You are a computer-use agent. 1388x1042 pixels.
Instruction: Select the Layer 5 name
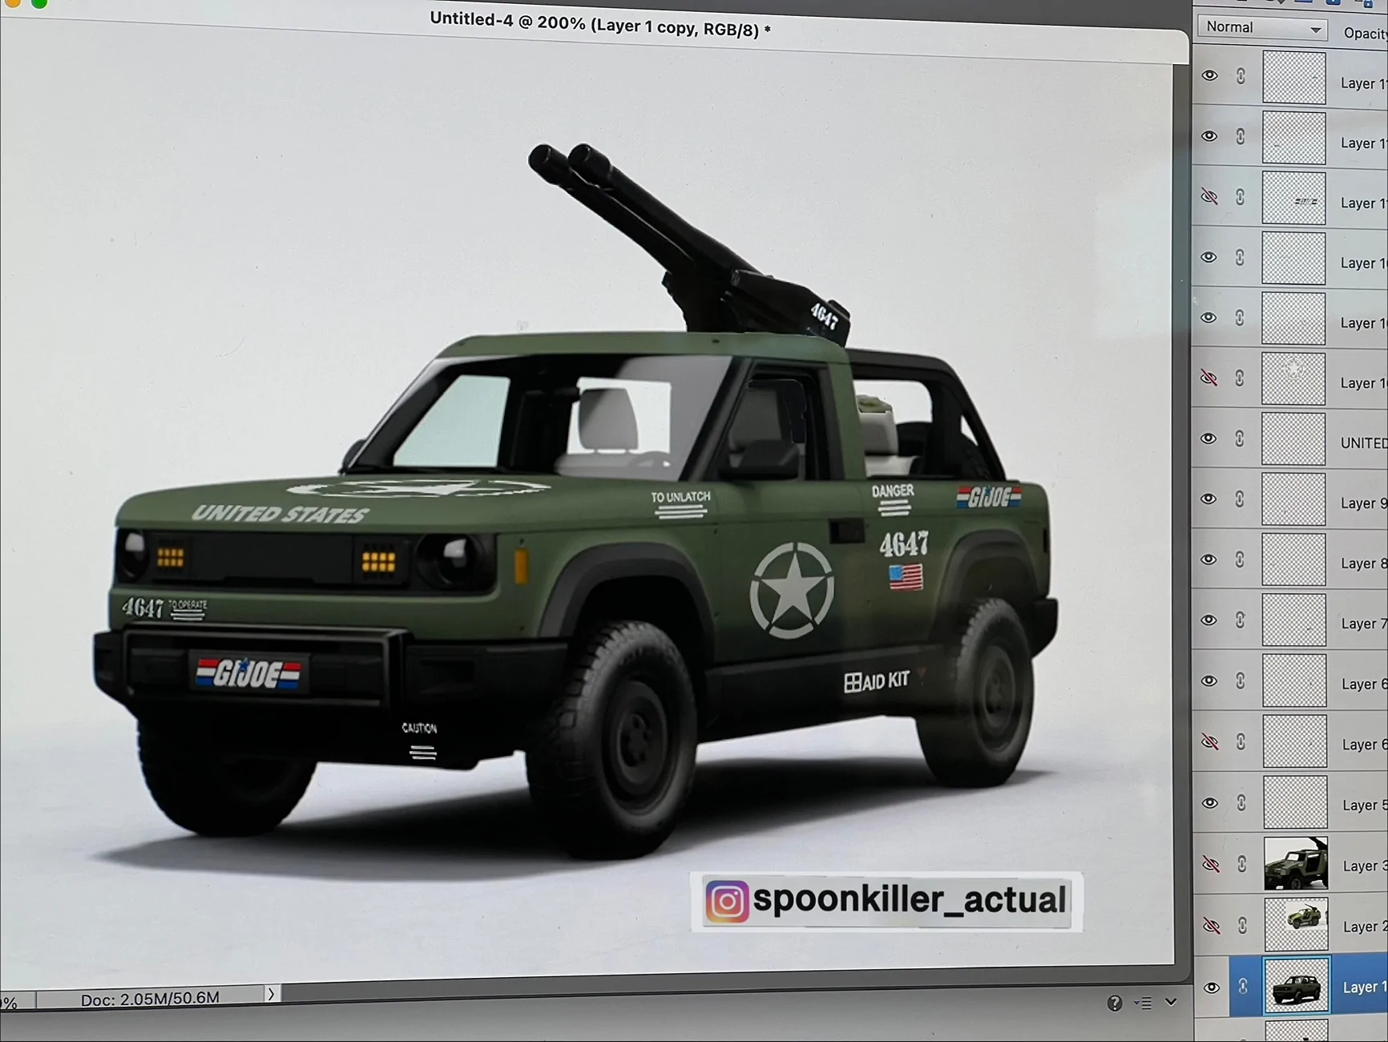(1365, 806)
